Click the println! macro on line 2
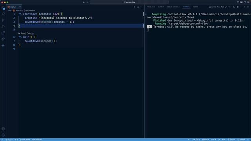This screenshot has width=251, height=141. [x=31, y=18]
